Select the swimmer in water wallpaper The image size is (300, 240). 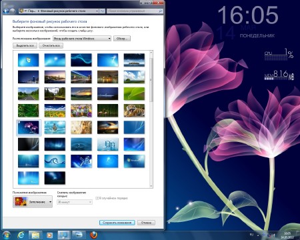point(55,127)
